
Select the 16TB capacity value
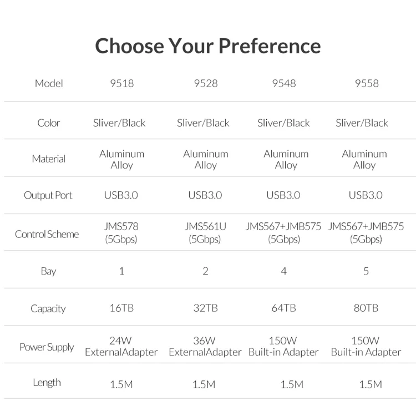click(121, 308)
